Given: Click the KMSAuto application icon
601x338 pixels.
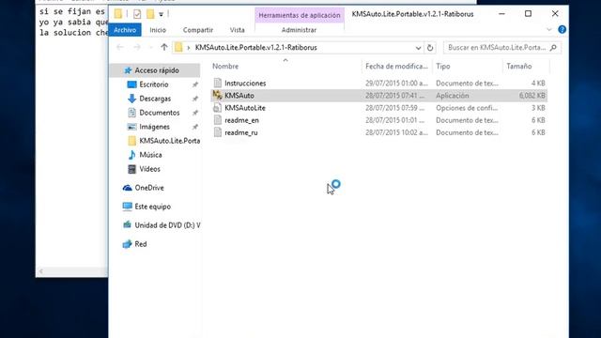Looking at the screenshot, I should [217, 95].
